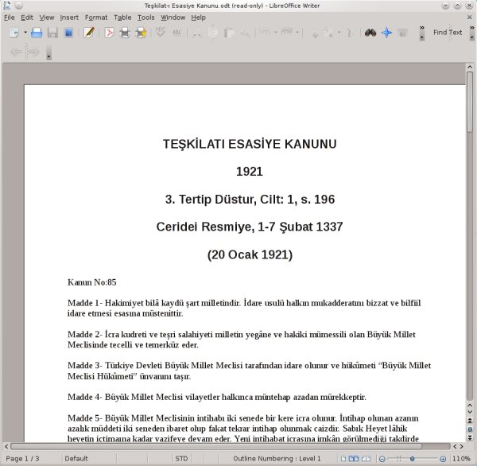Viewport: 477px width, 466px height.
Task: Click the Hyperlink icon in toolbar
Action: click(x=315, y=33)
